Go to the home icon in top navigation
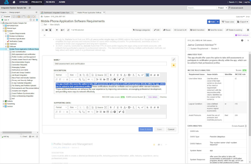This screenshot has height=164, width=251. [x=14, y=2]
